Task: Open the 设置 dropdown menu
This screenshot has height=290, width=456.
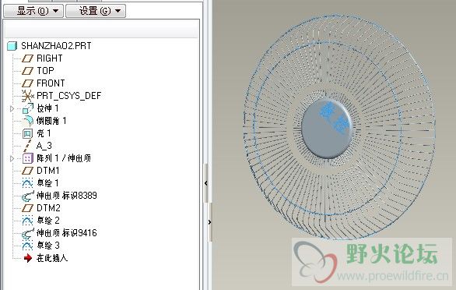Action: pos(96,11)
